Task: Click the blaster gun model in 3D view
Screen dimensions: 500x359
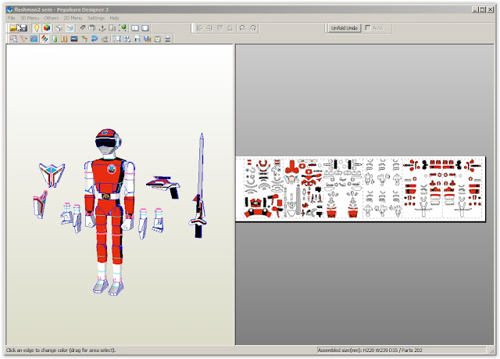Action: click(x=163, y=186)
